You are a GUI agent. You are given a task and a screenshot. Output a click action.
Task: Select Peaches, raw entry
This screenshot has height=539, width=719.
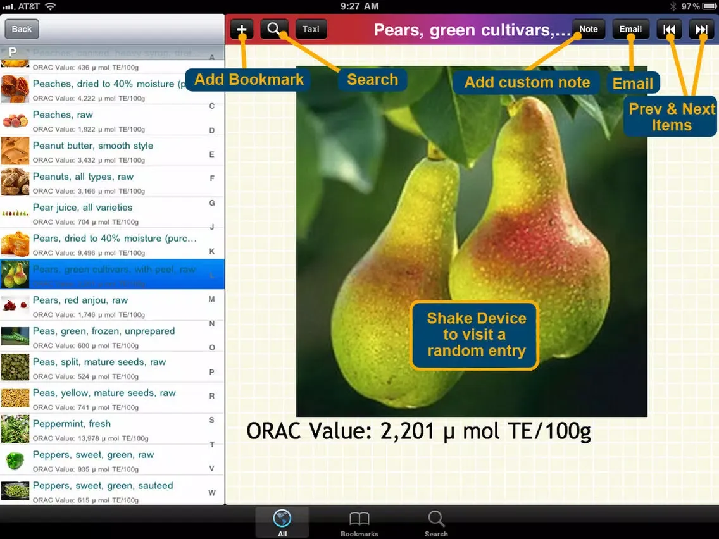113,121
